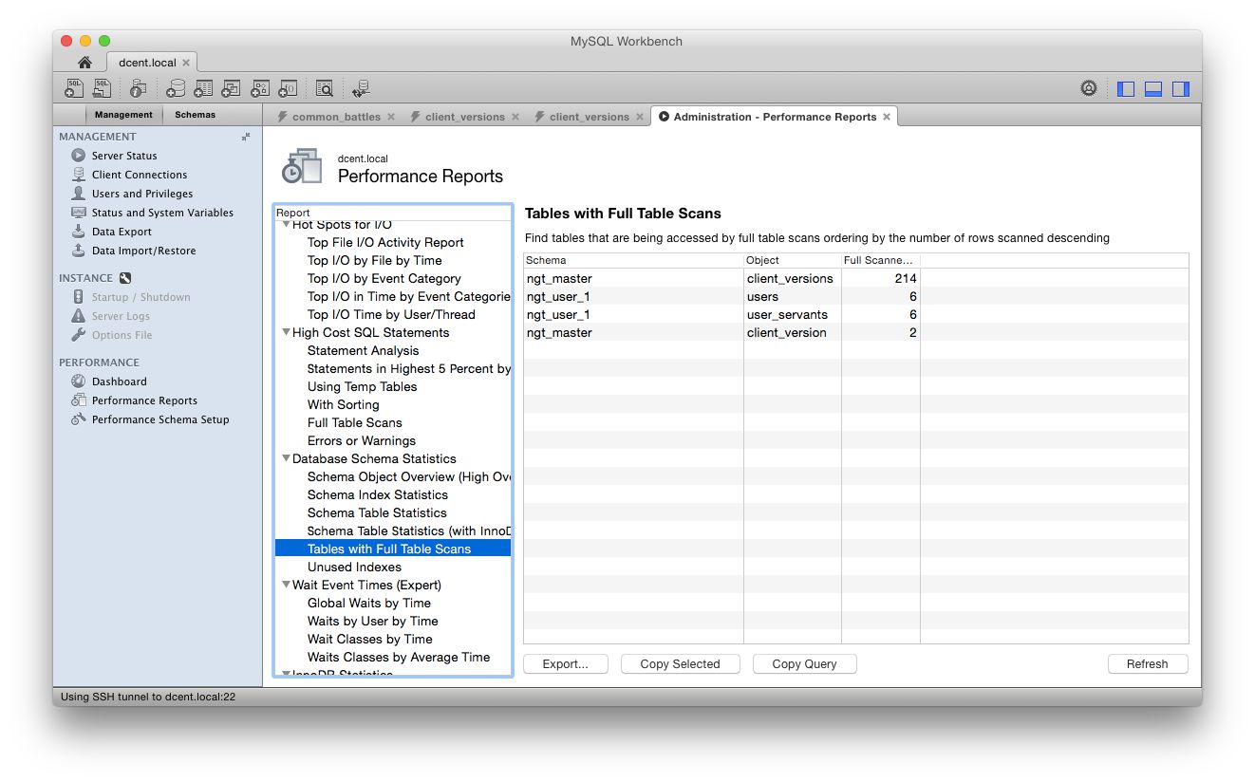The height and width of the screenshot is (782, 1255).
Task: Collapse the High Cost SQL Statements group
Action: [x=285, y=332]
